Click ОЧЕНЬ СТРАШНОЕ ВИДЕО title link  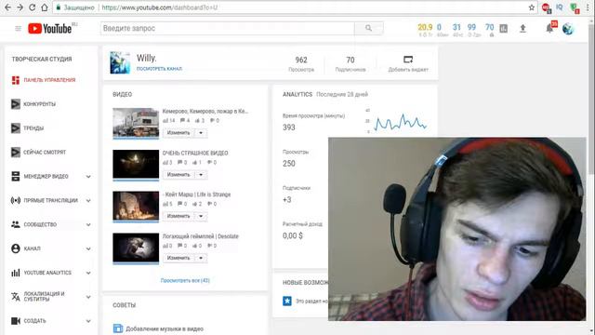coord(195,153)
